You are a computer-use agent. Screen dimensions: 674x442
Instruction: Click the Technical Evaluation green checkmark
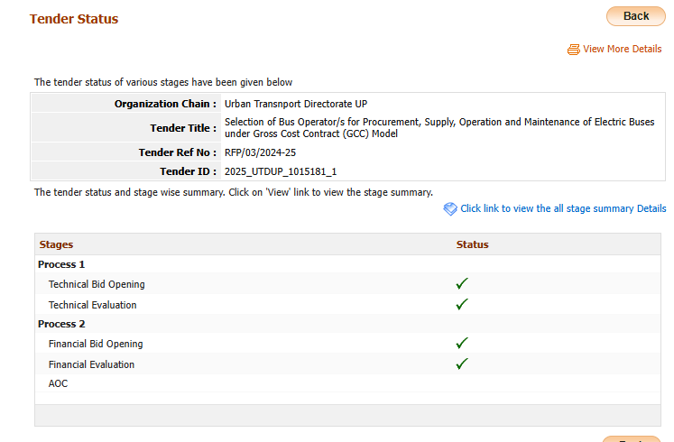[462, 304]
